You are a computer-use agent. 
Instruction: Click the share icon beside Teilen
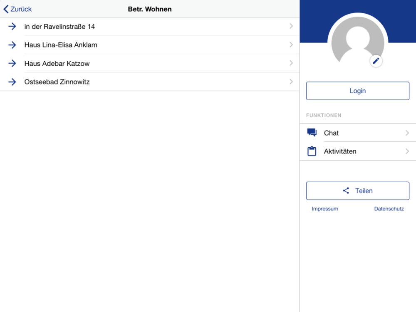point(346,191)
